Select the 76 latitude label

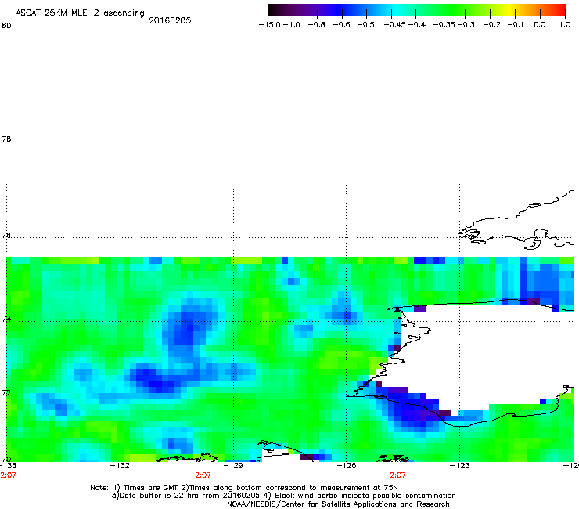point(6,236)
